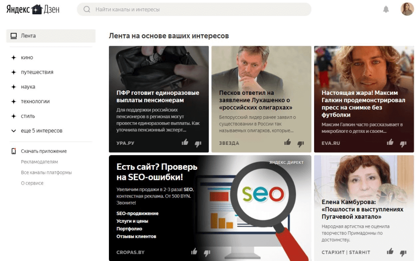Select the Лента menu item
Viewport: 417px width, 261px height.
(x=51, y=36)
